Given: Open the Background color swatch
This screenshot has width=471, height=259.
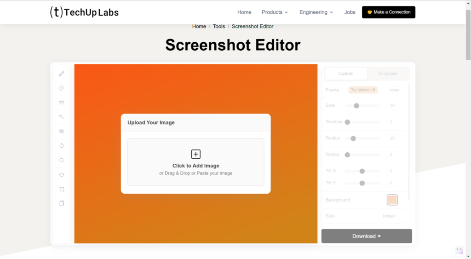Looking at the screenshot, I should pyautogui.click(x=392, y=200).
